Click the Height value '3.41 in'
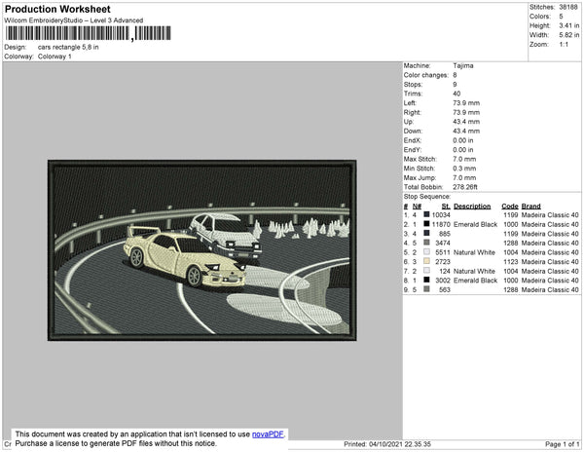 click(x=569, y=25)
